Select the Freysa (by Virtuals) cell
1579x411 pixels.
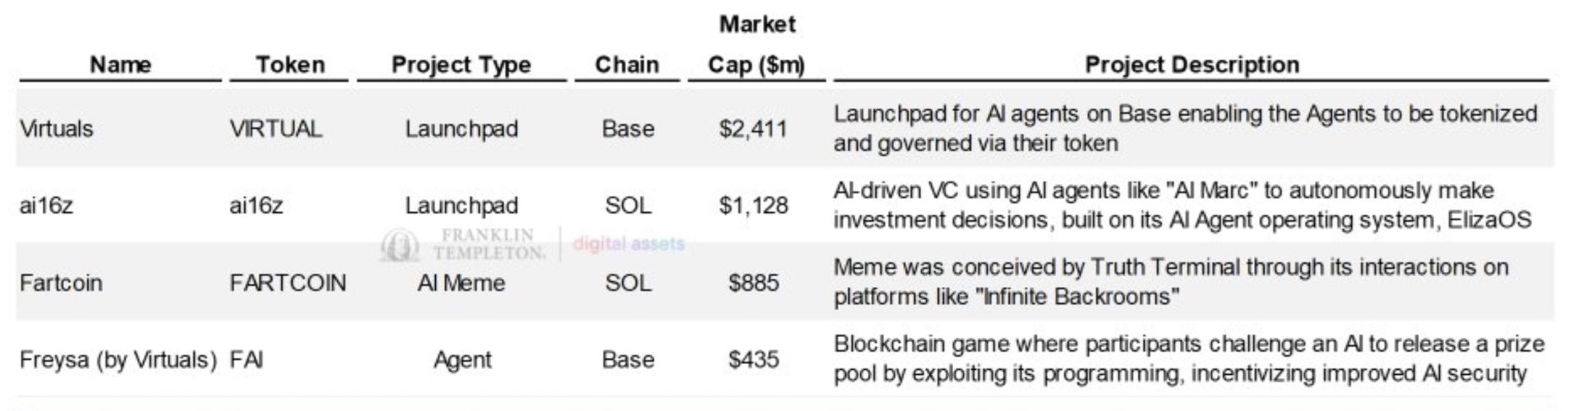(118, 360)
